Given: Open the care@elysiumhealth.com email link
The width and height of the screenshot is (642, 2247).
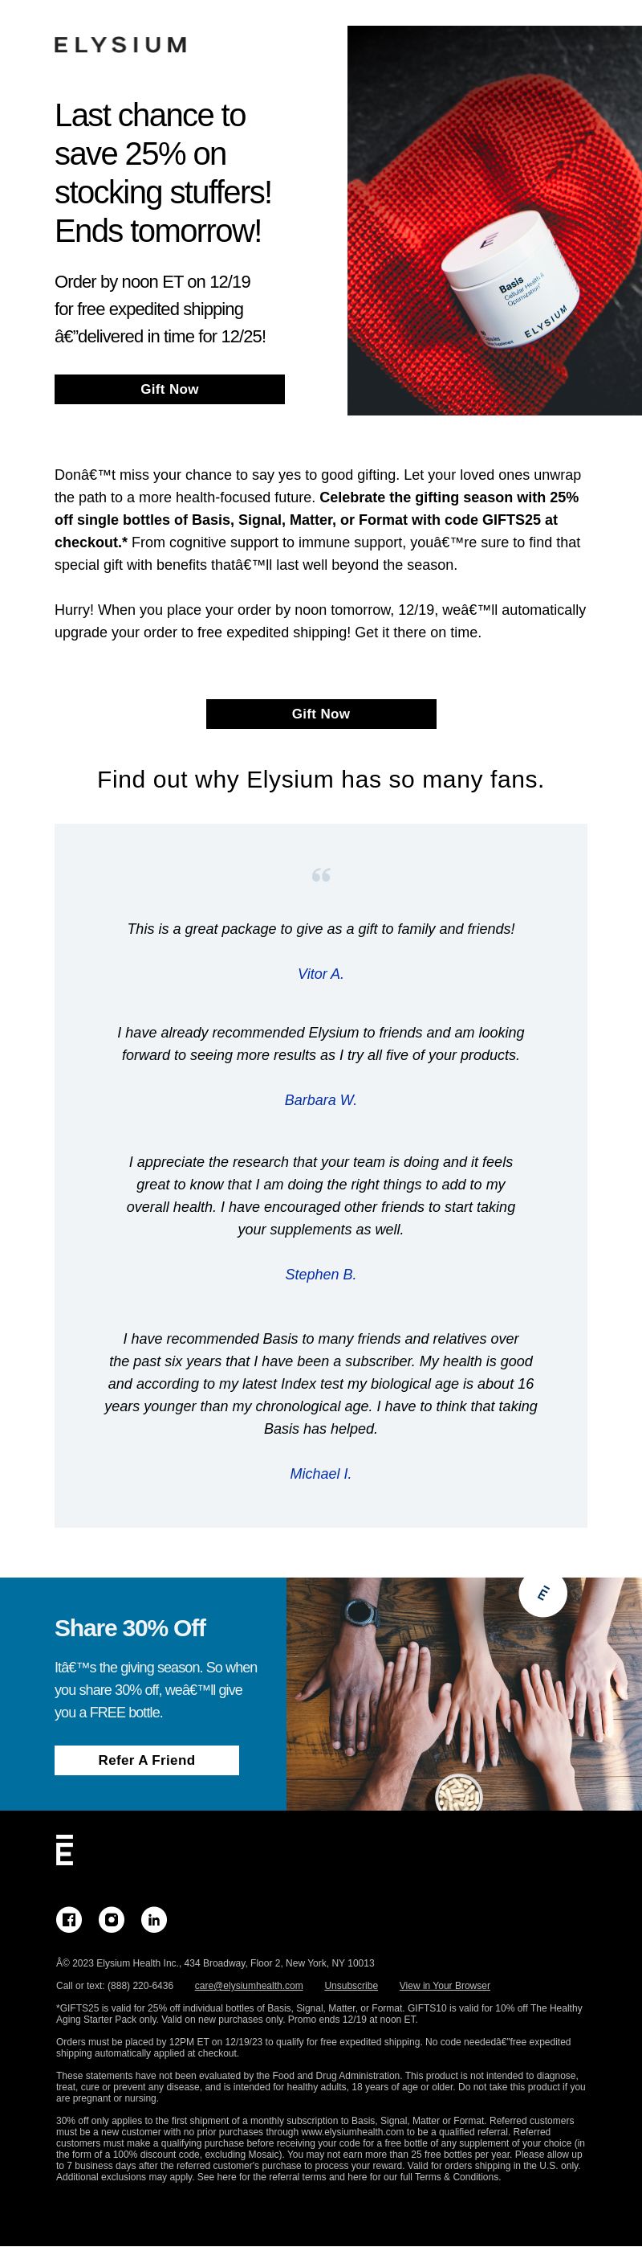Looking at the screenshot, I should point(249,1985).
